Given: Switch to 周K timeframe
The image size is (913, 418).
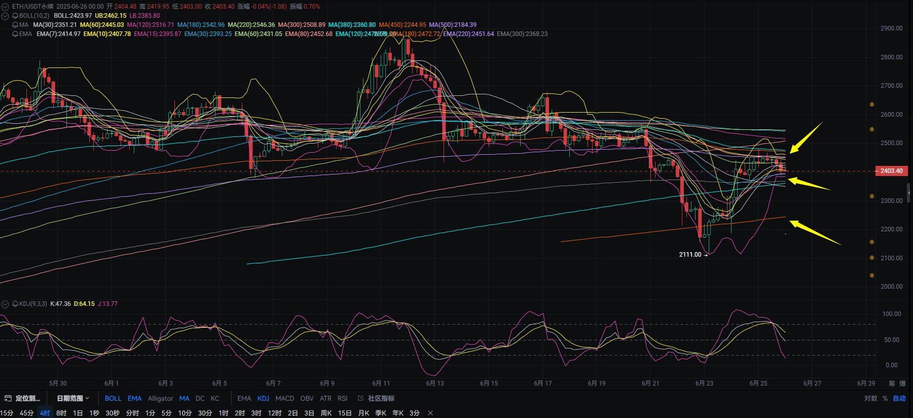Looking at the screenshot, I should click(326, 413).
